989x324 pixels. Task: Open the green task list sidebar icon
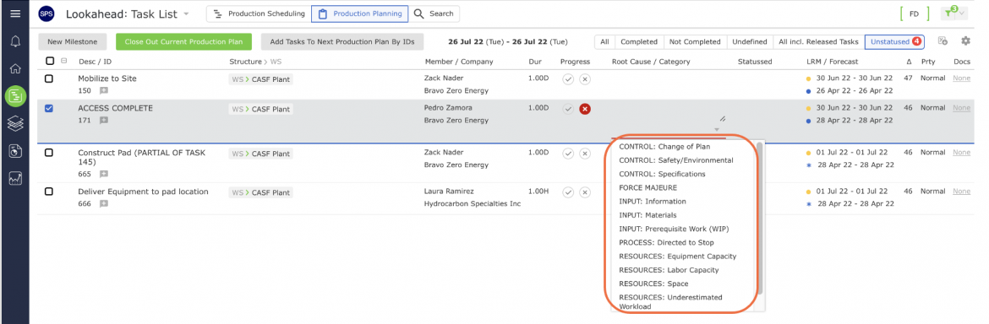(15, 96)
